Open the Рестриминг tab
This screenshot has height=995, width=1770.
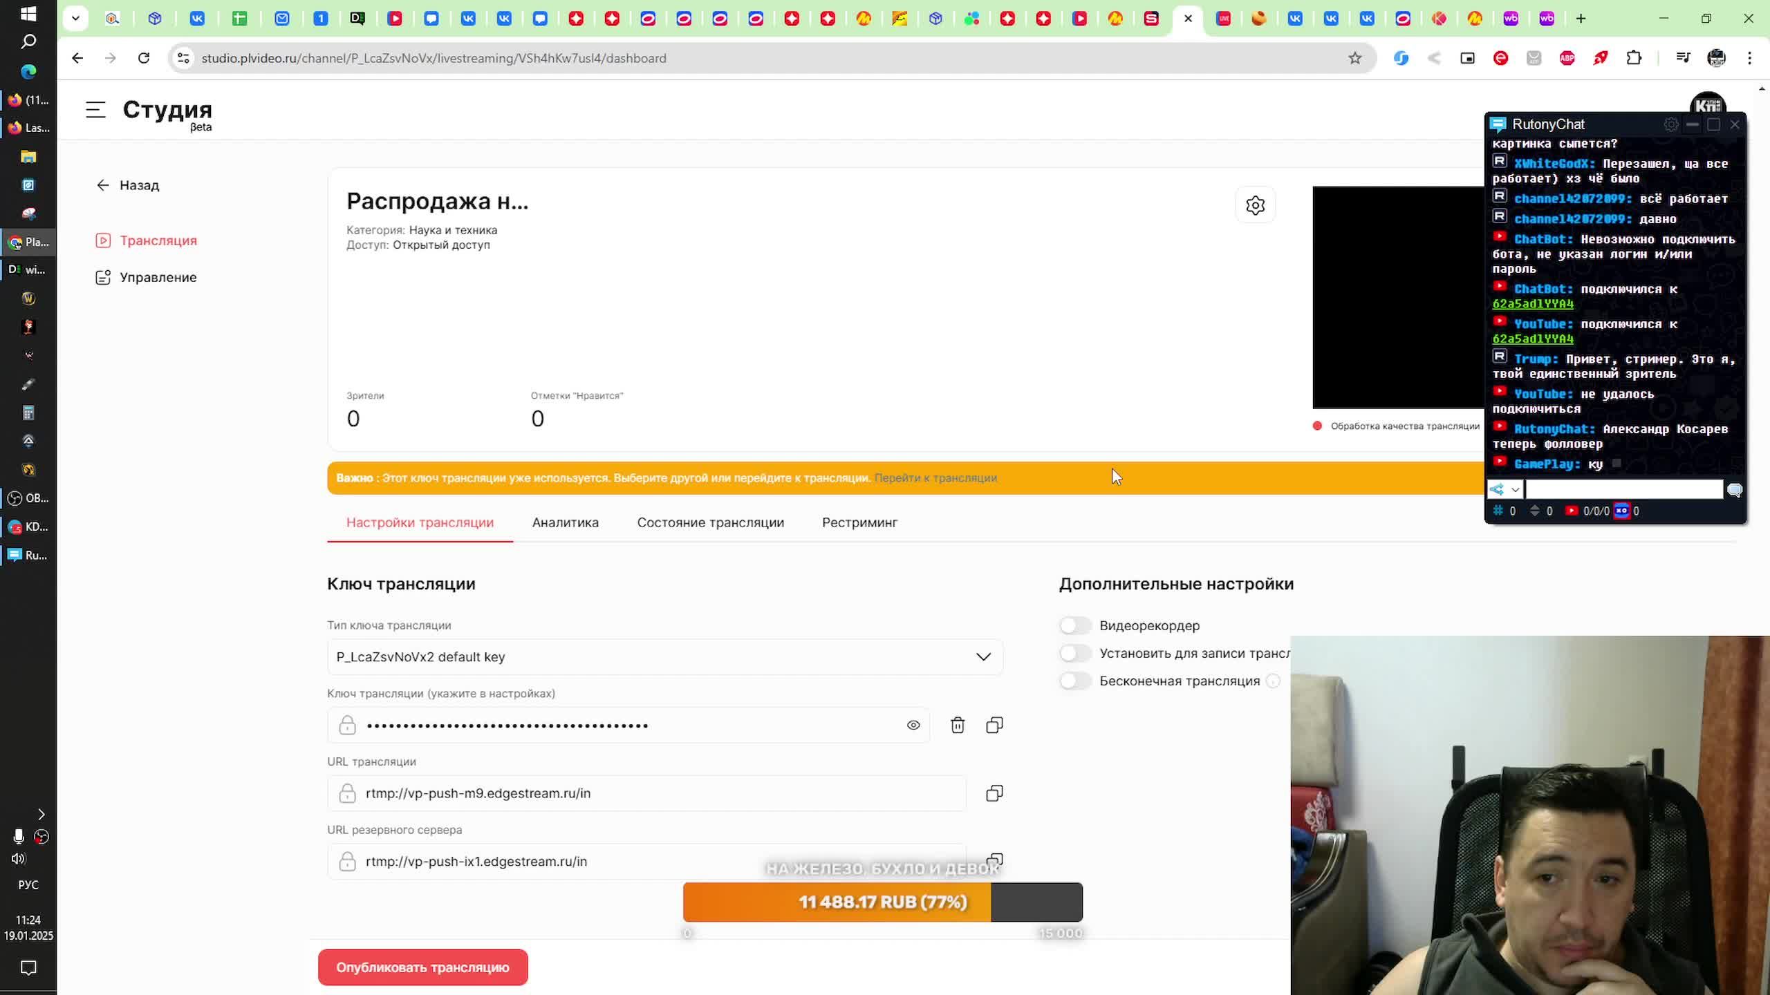pyautogui.click(x=859, y=522)
